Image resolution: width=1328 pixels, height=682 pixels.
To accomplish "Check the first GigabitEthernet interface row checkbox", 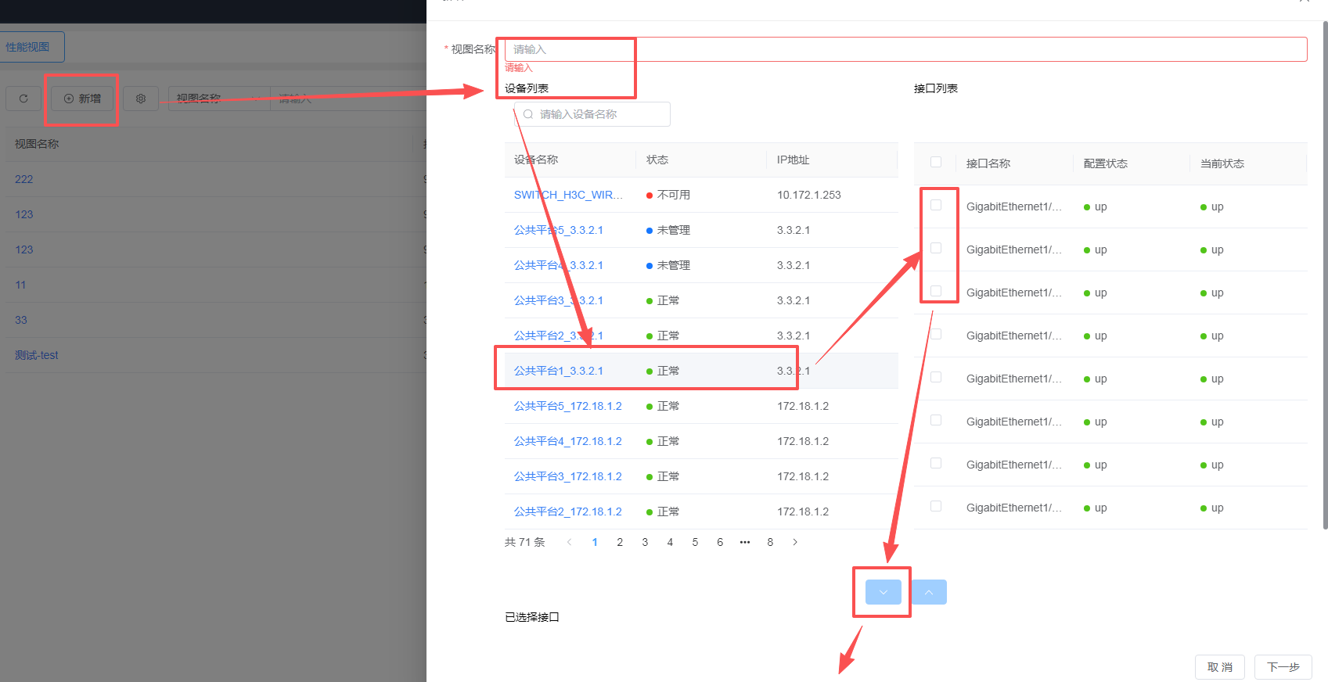I will [936, 205].
